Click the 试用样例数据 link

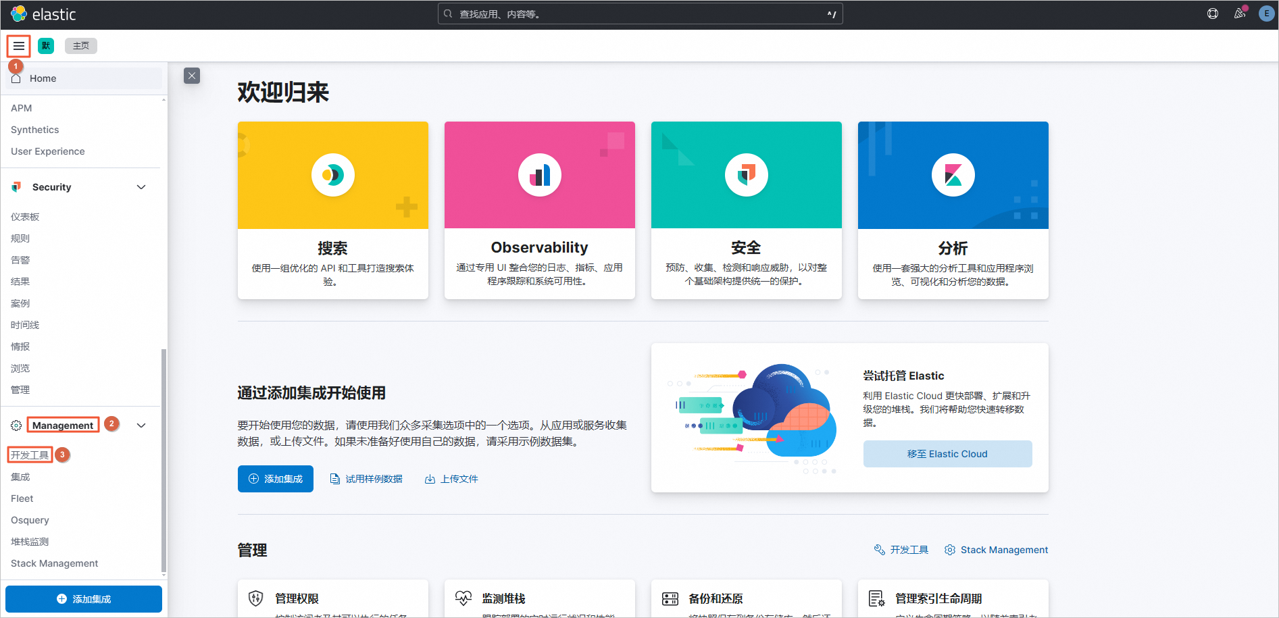point(366,479)
